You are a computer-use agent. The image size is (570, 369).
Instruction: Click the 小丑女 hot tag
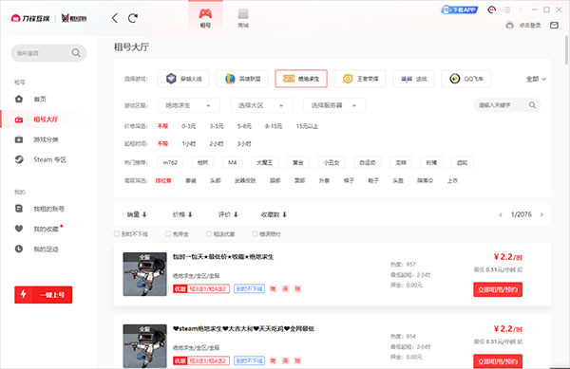[x=332, y=162]
